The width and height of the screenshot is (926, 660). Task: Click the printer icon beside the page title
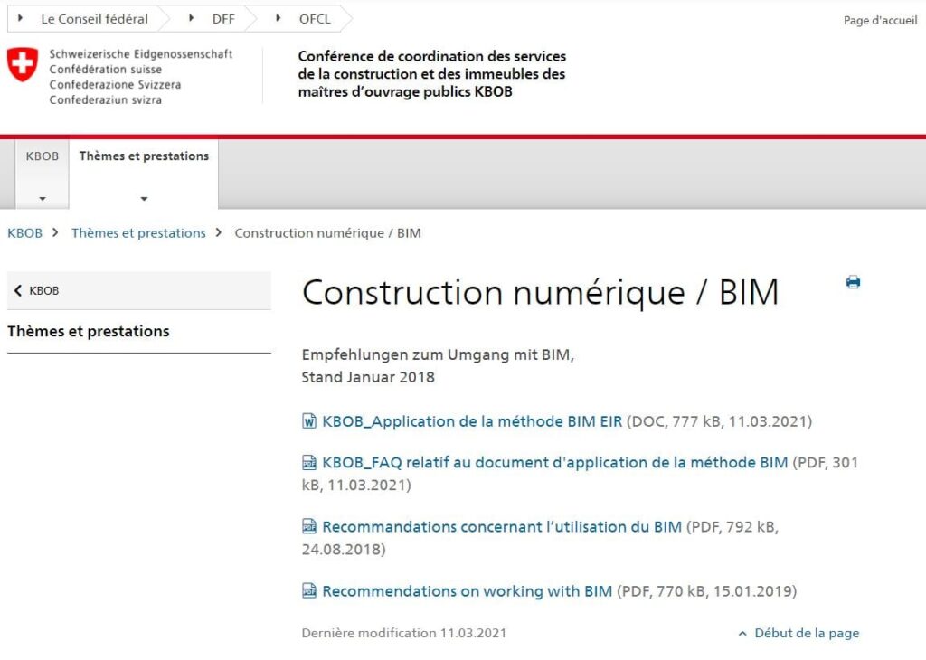pos(853,282)
